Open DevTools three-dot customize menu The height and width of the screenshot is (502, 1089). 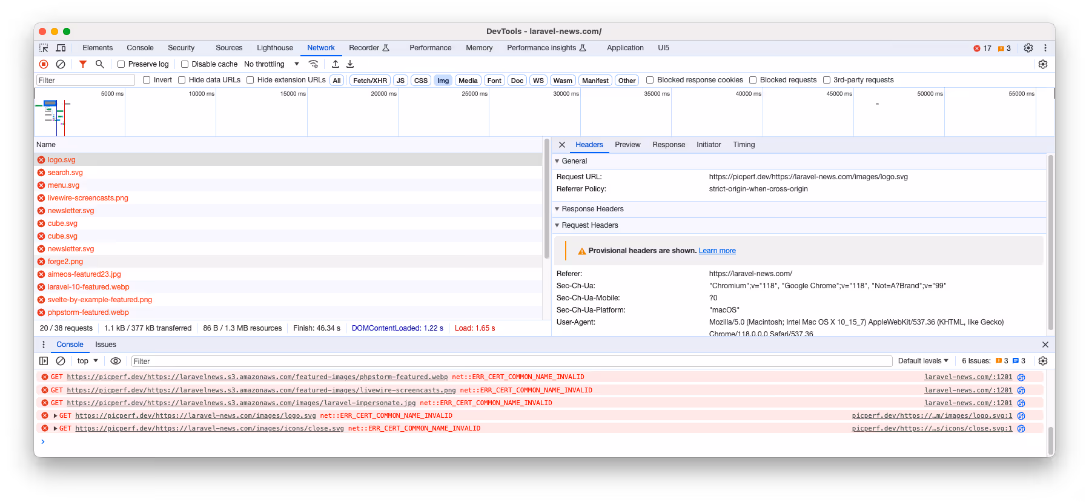(x=1045, y=48)
